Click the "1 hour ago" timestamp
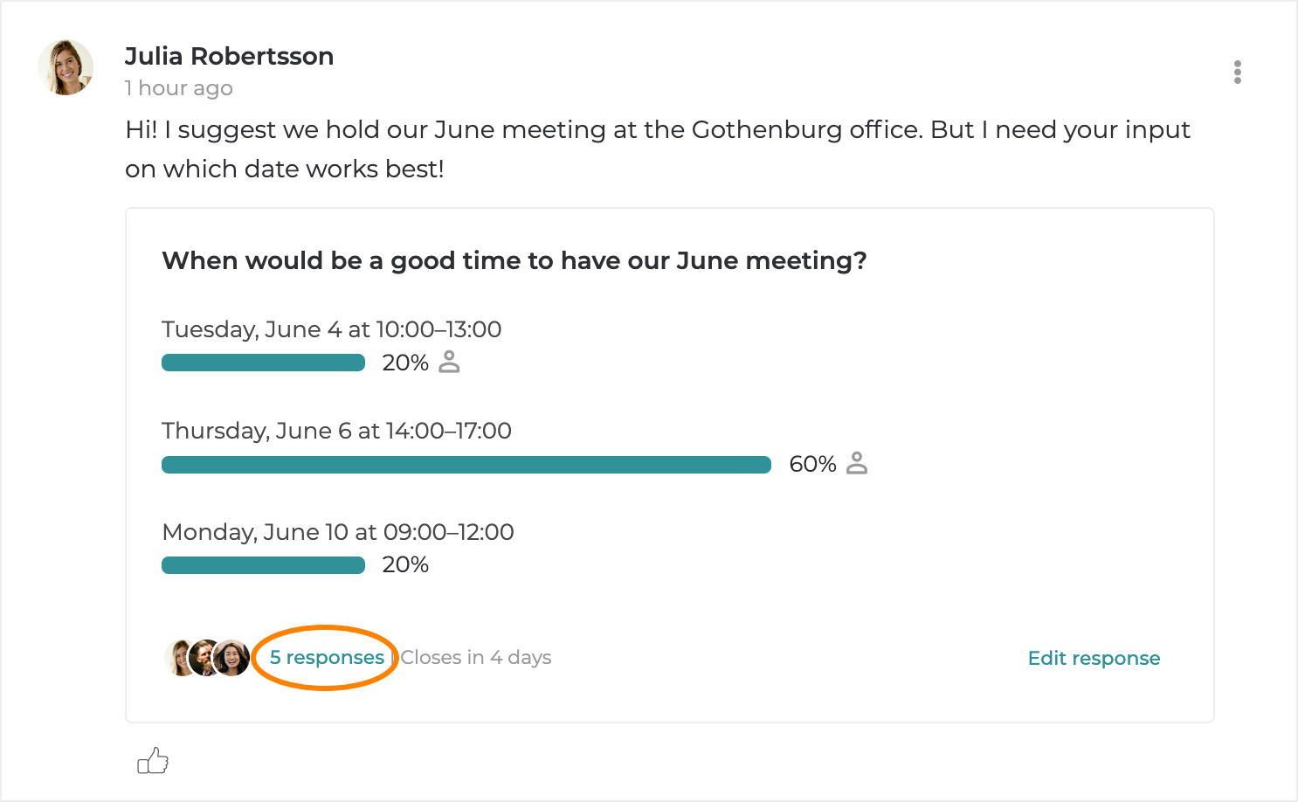 point(179,88)
